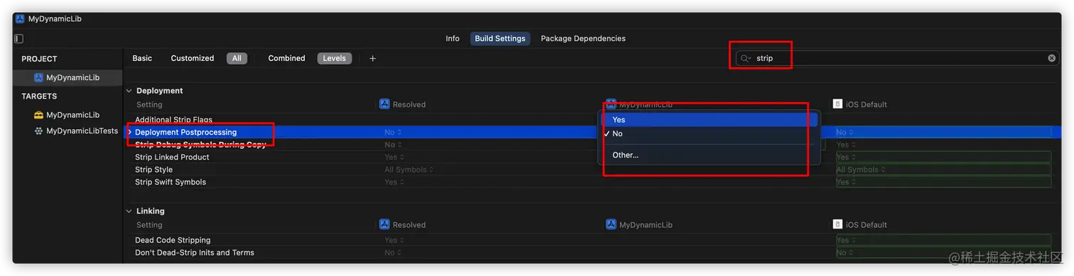The image size is (1074, 276).
Task: Clear the strip search text
Action: (x=1052, y=58)
